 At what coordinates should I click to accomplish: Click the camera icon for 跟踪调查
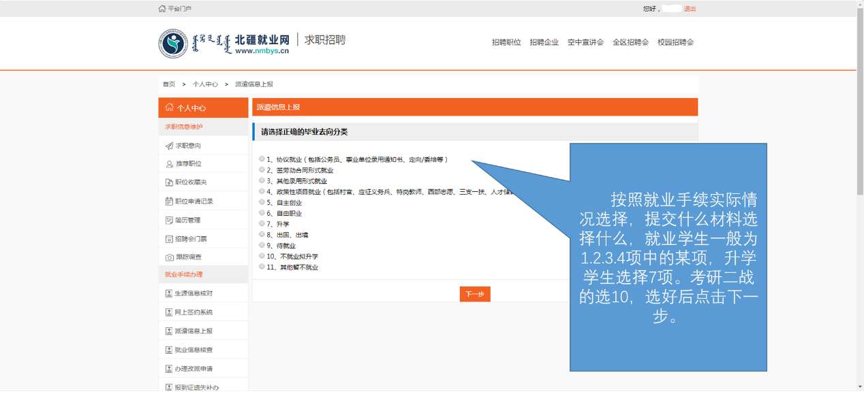click(x=170, y=257)
